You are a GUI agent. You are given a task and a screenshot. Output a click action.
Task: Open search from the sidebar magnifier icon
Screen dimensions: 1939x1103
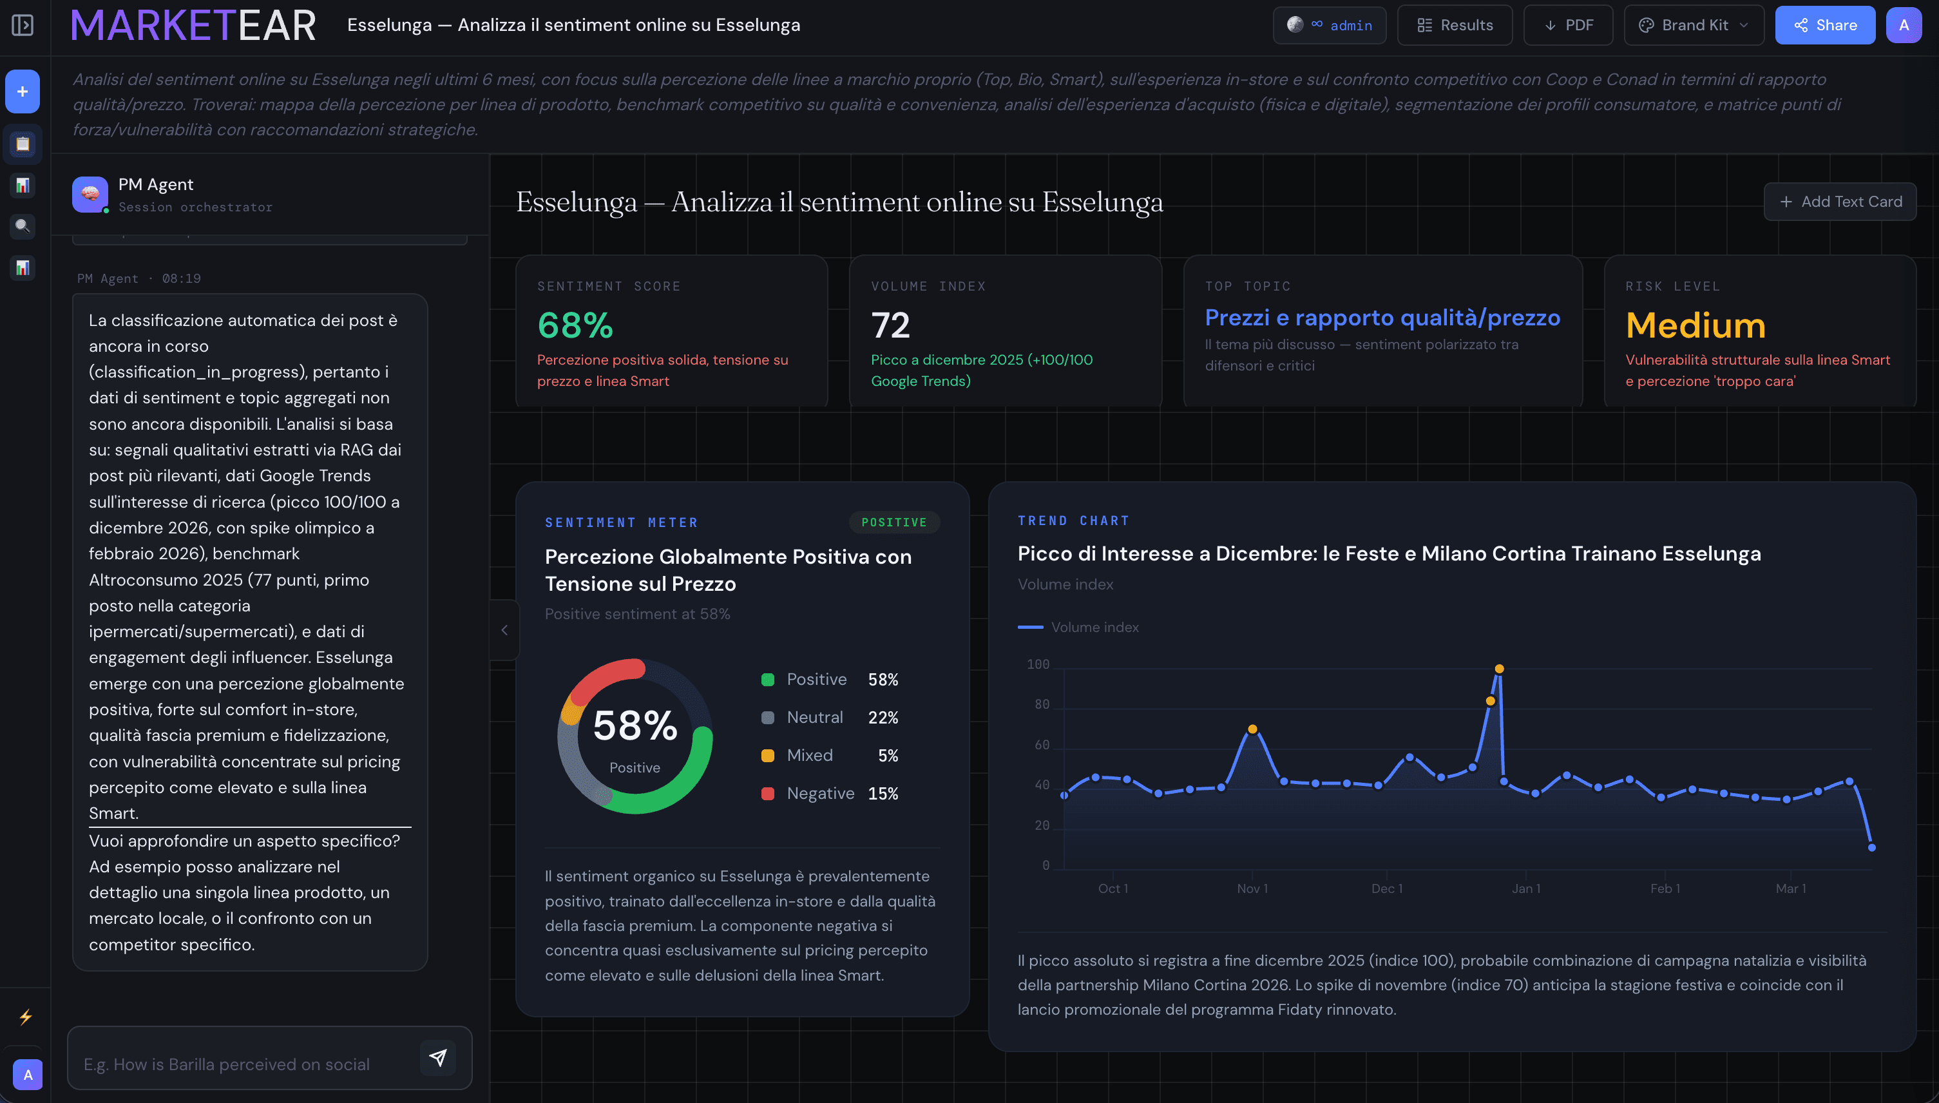22,227
